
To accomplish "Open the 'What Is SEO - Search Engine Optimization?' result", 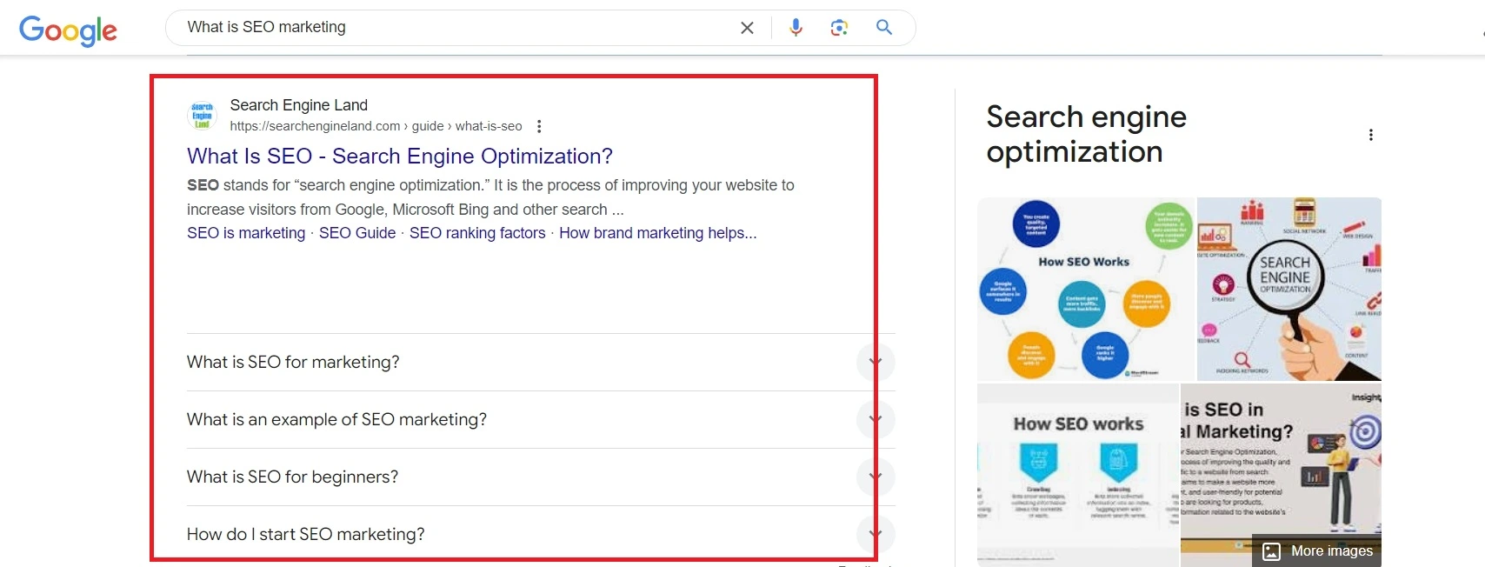I will 400,157.
